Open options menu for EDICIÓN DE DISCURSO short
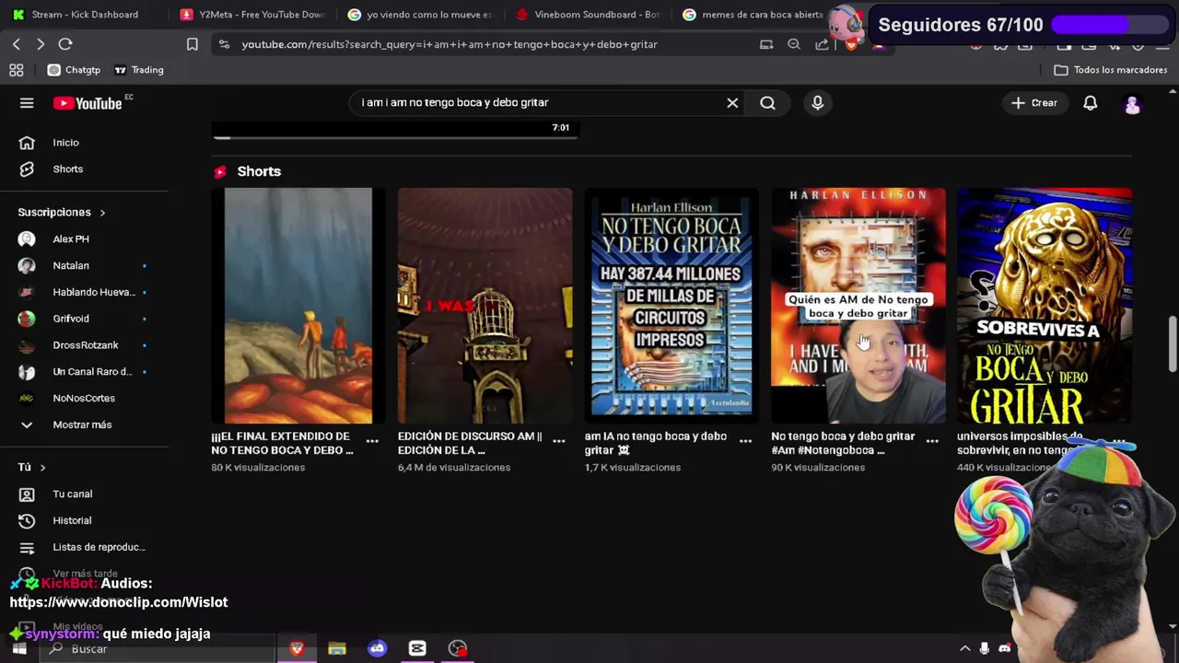Image resolution: width=1179 pixels, height=663 pixels. (558, 441)
